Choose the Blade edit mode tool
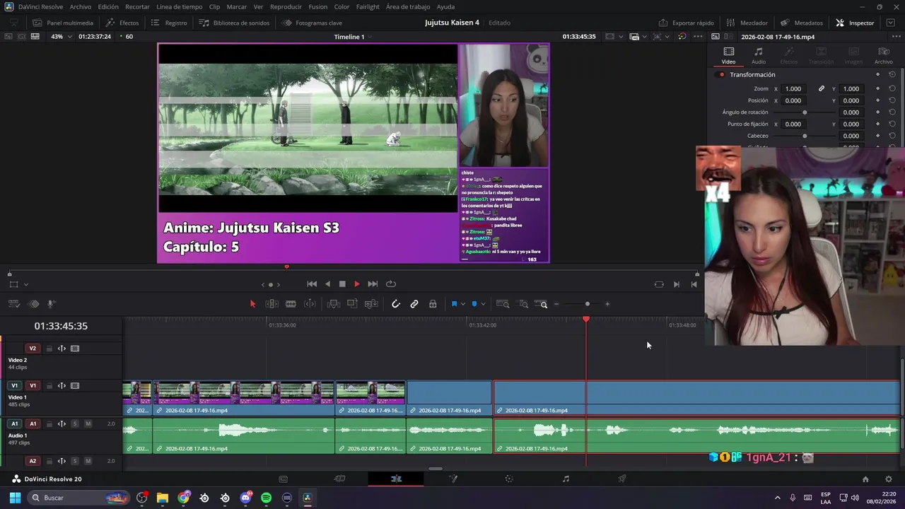The width and height of the screenshot is (905, 509). [x=291, y=304]
